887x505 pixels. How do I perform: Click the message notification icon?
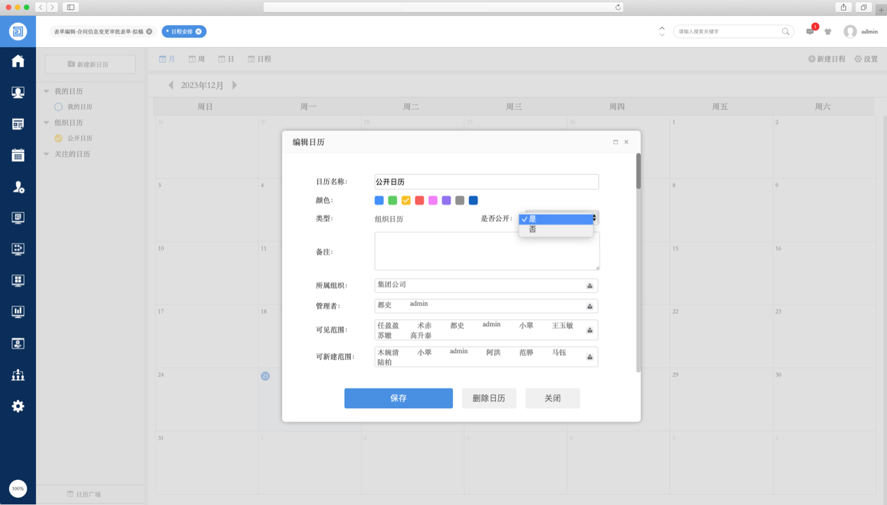810,31
